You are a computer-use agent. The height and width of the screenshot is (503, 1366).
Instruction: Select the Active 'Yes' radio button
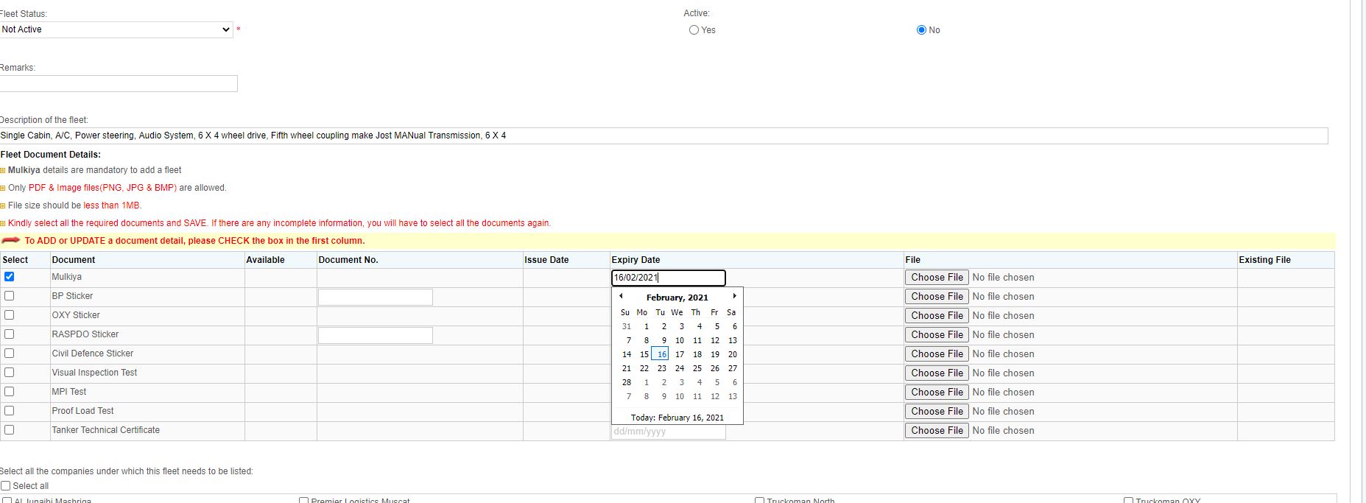click(694, 30)
